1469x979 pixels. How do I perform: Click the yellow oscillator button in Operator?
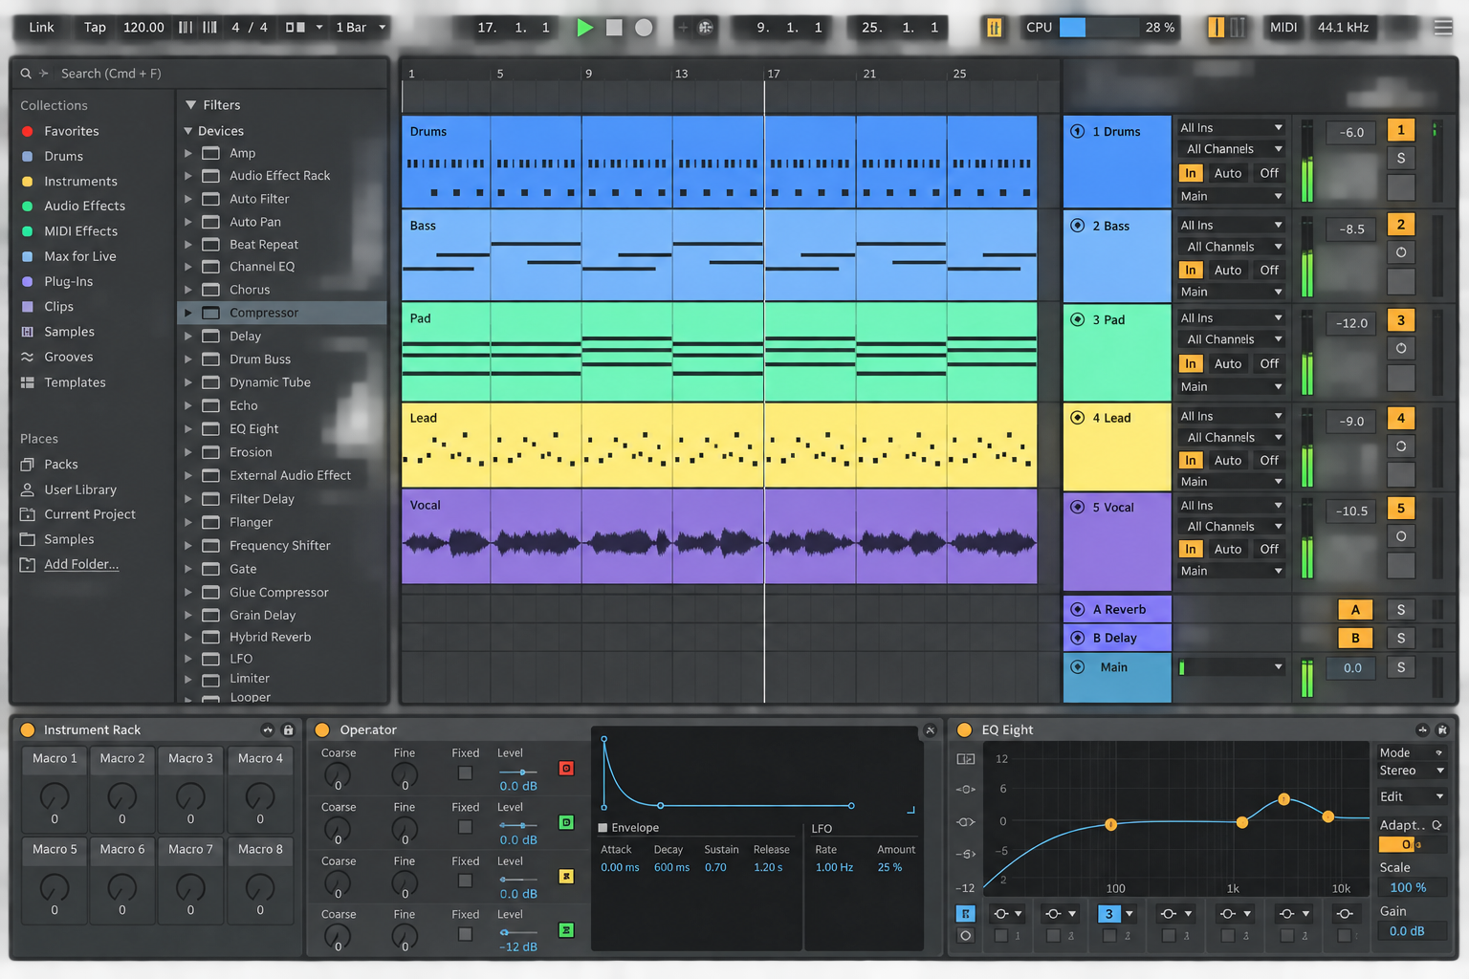(x=566, y=877)
